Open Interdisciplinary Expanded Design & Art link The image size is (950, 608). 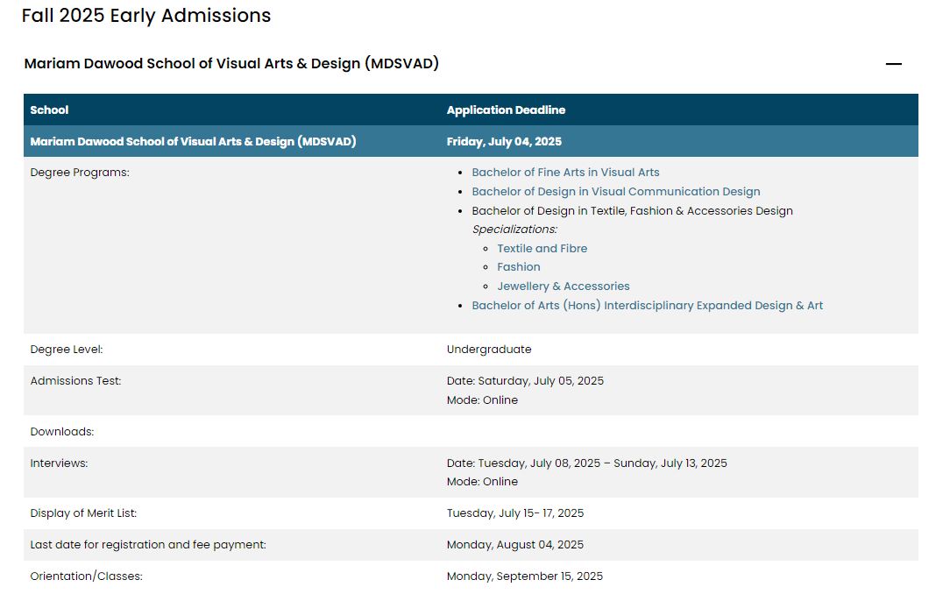647,305
